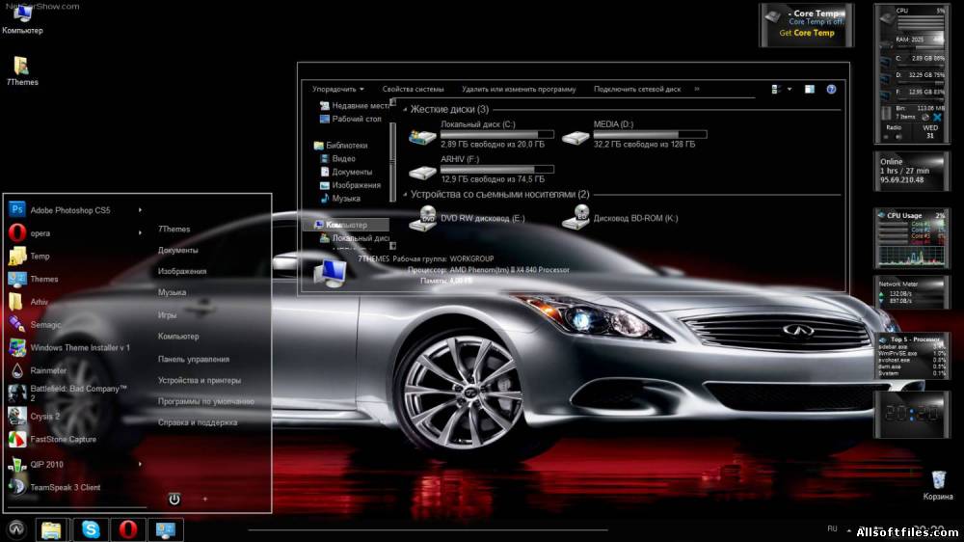
Task: Open Explorer folder icon on taskbar
Action: coord(52,529)
